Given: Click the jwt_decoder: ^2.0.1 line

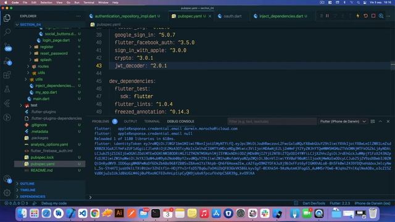Looking at the screenshot, I should [x=141, y=66].
